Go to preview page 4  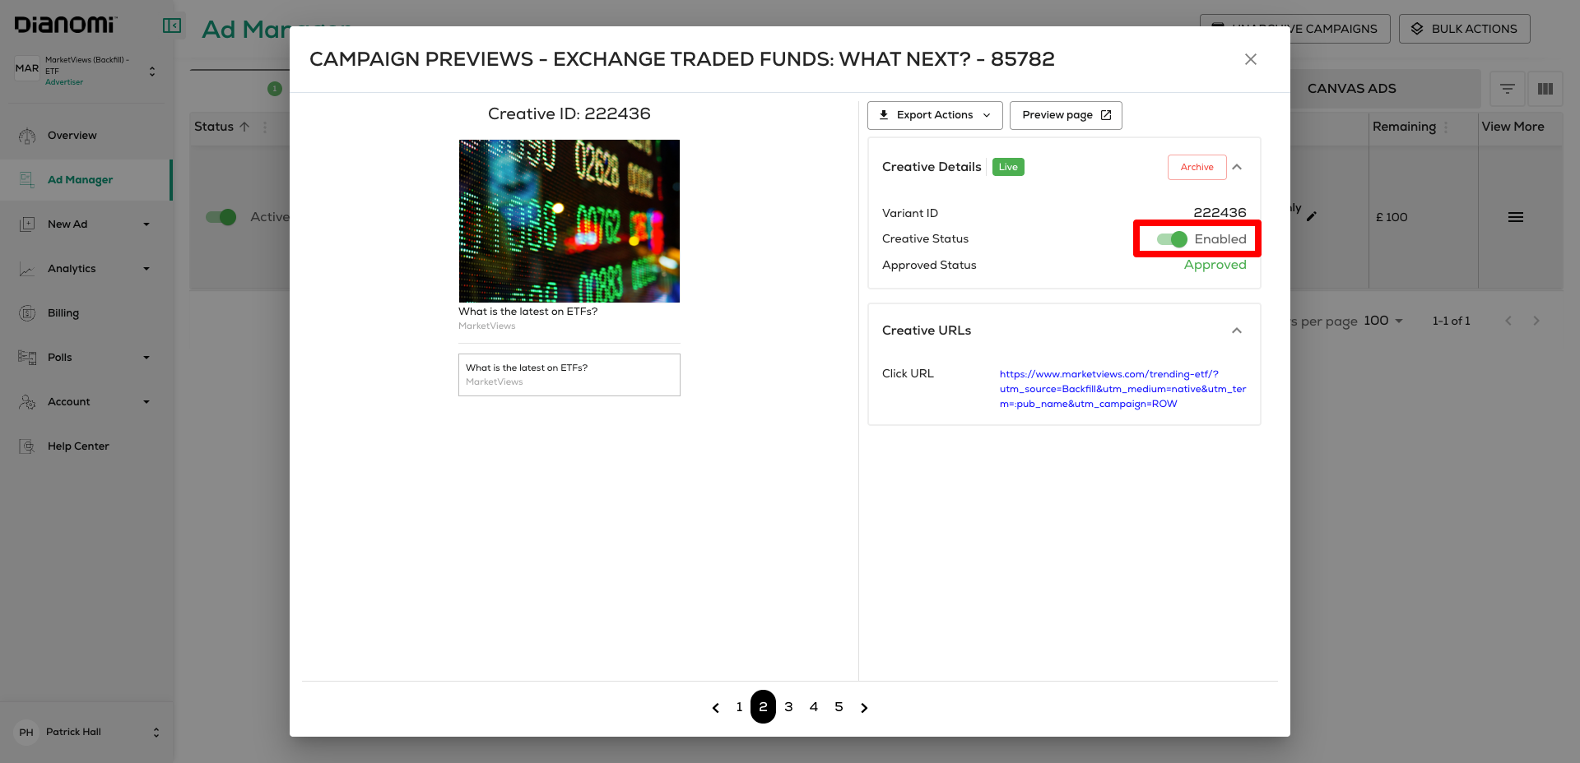pyautogui.click(x=814, y=707)
